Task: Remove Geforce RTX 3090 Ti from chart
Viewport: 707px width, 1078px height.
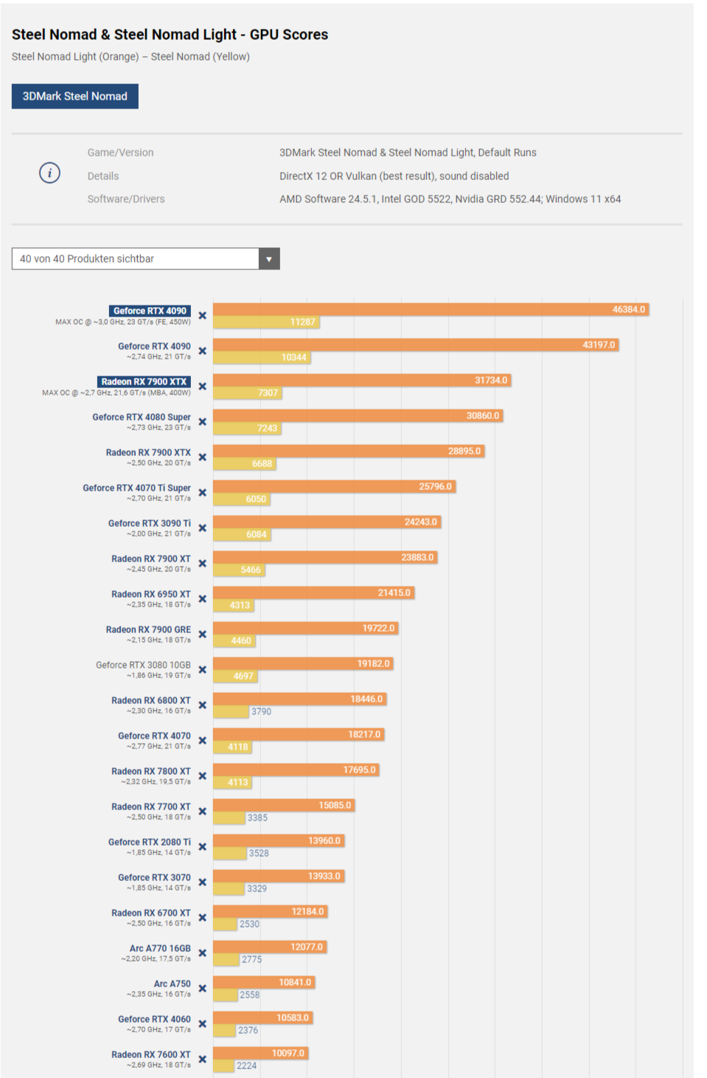Action: point(203,528)
